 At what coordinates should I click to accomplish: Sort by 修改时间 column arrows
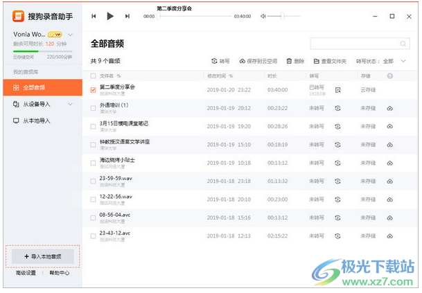[231, 76]
